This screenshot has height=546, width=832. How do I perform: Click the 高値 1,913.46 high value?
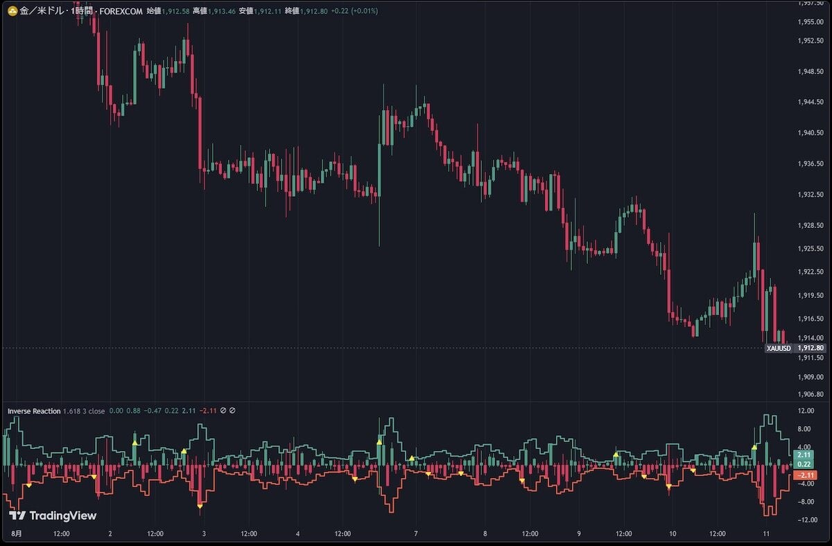pos(214,11)
